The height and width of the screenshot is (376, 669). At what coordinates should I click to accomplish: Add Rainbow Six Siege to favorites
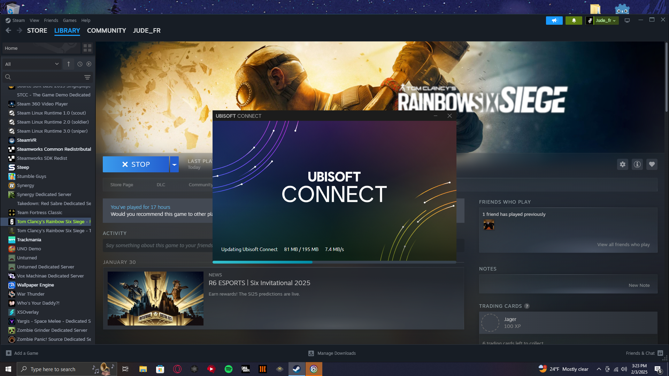pos(652,164)
